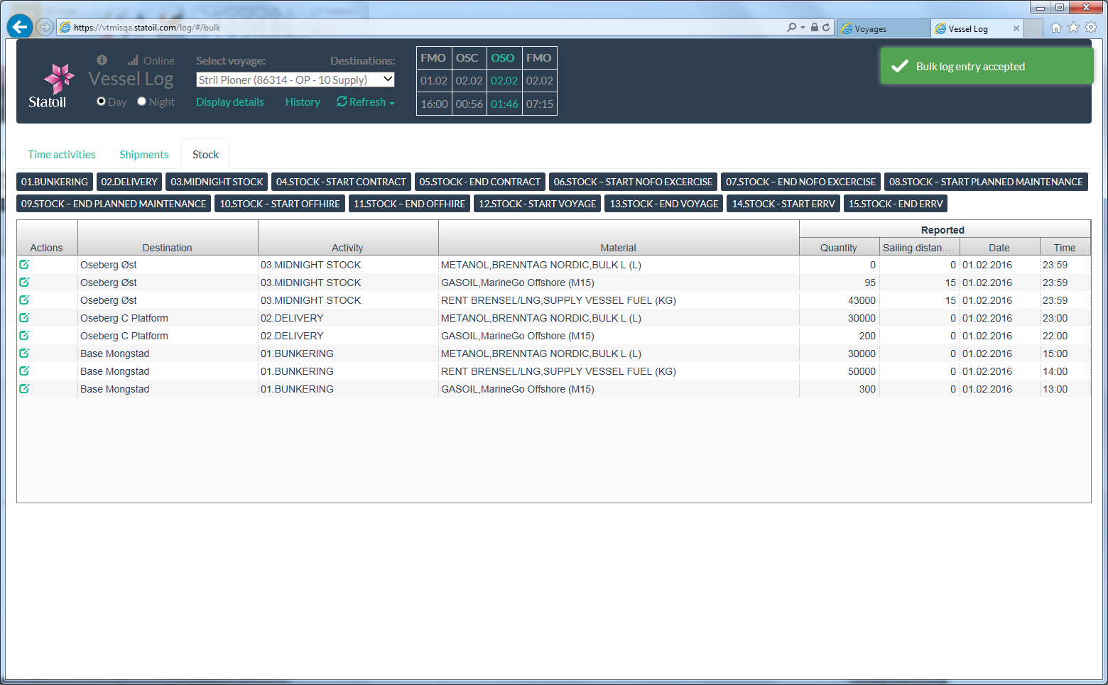Select the Day radio button
The width and height of the screenshot is (1108, 685).
101,102
